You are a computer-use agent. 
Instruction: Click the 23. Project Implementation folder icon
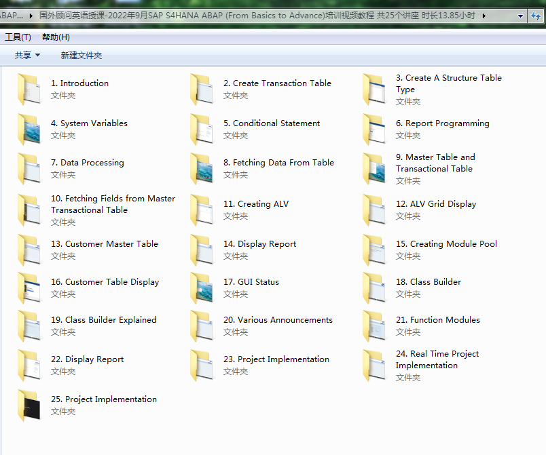pyautogui.click(x=202, y=365)
